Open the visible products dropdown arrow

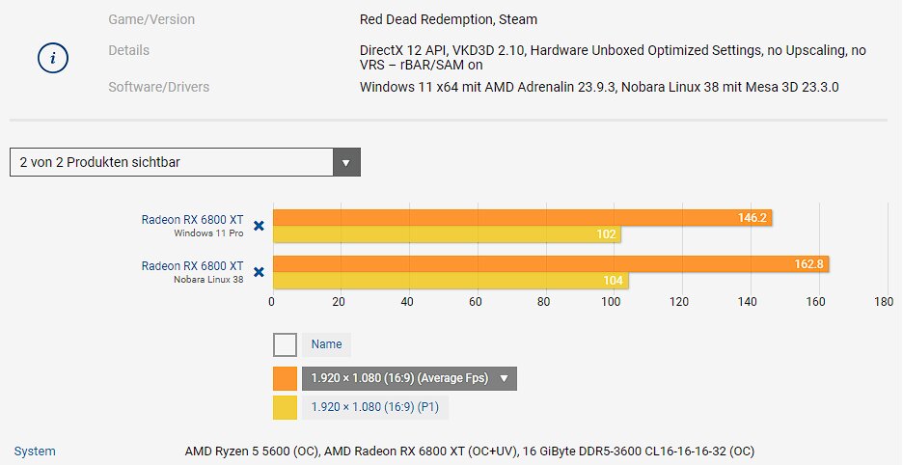346,162
